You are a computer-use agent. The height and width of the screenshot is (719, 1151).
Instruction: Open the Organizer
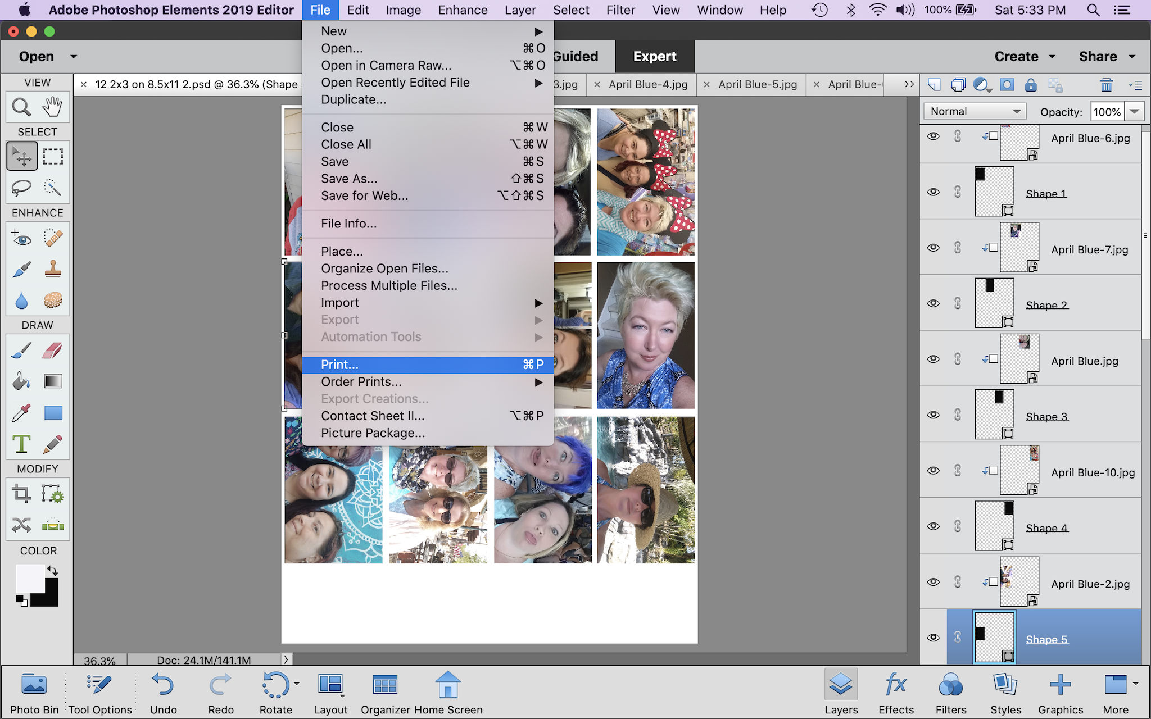pyautogui.click(x=384, y=692)
